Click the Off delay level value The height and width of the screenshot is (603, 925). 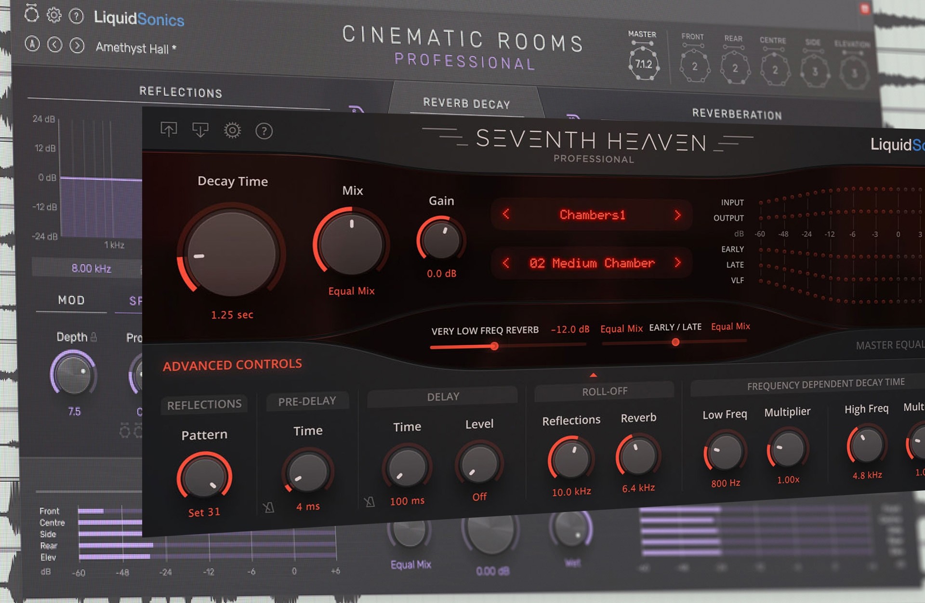(479, 497)
